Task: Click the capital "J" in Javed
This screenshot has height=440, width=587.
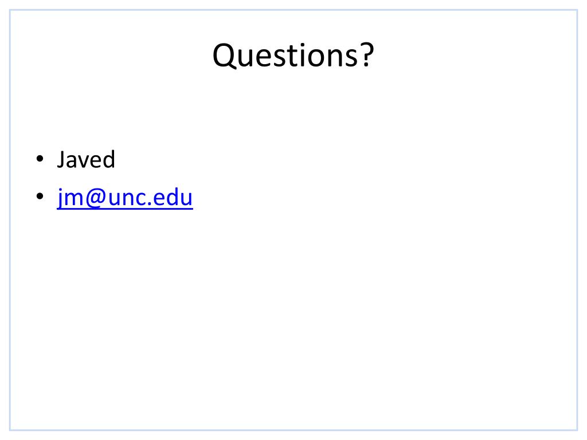Action: (62, 159)
